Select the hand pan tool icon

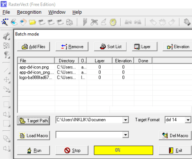pyautogui.click(x=187, y=22)
